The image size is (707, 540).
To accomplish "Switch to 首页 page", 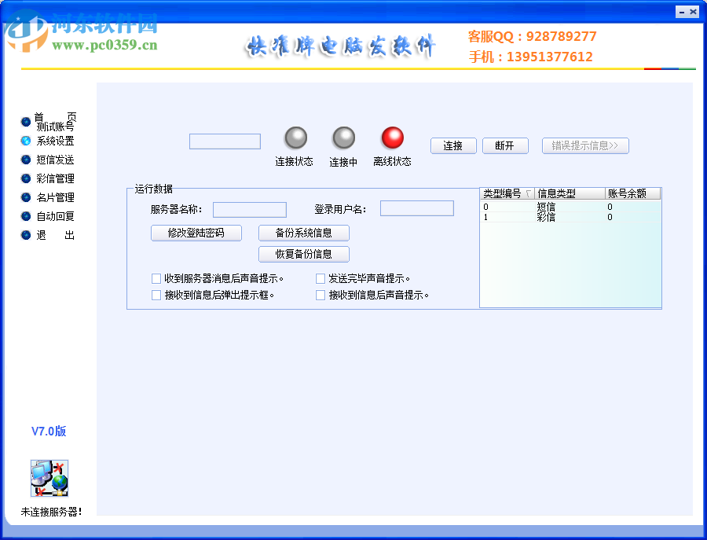I will (53, 116).
